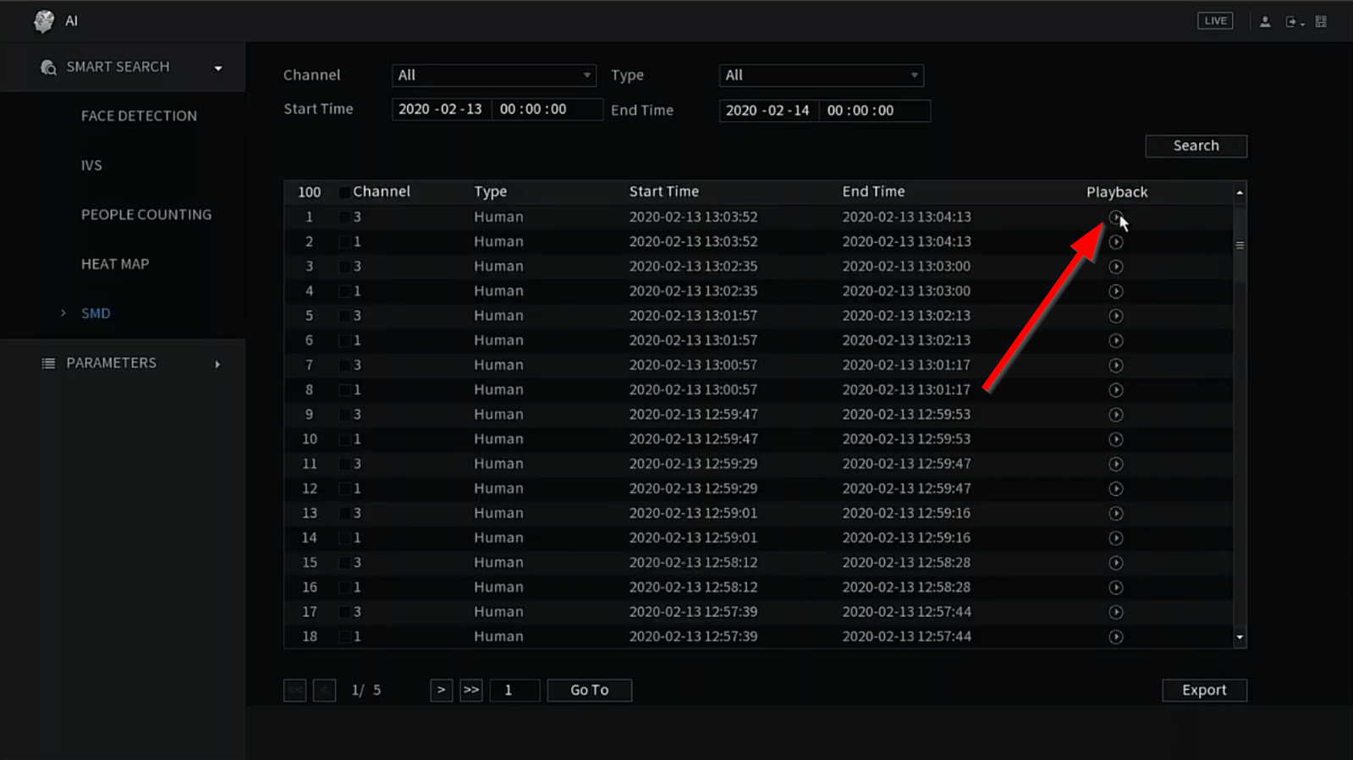
Task: Play the row 4 Human event clip
Action: click(x=1116, y=291)
